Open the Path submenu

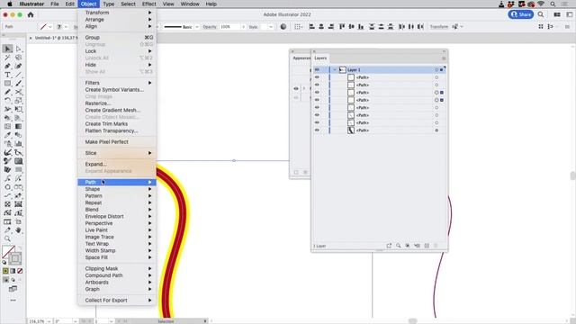pos(118,182)
